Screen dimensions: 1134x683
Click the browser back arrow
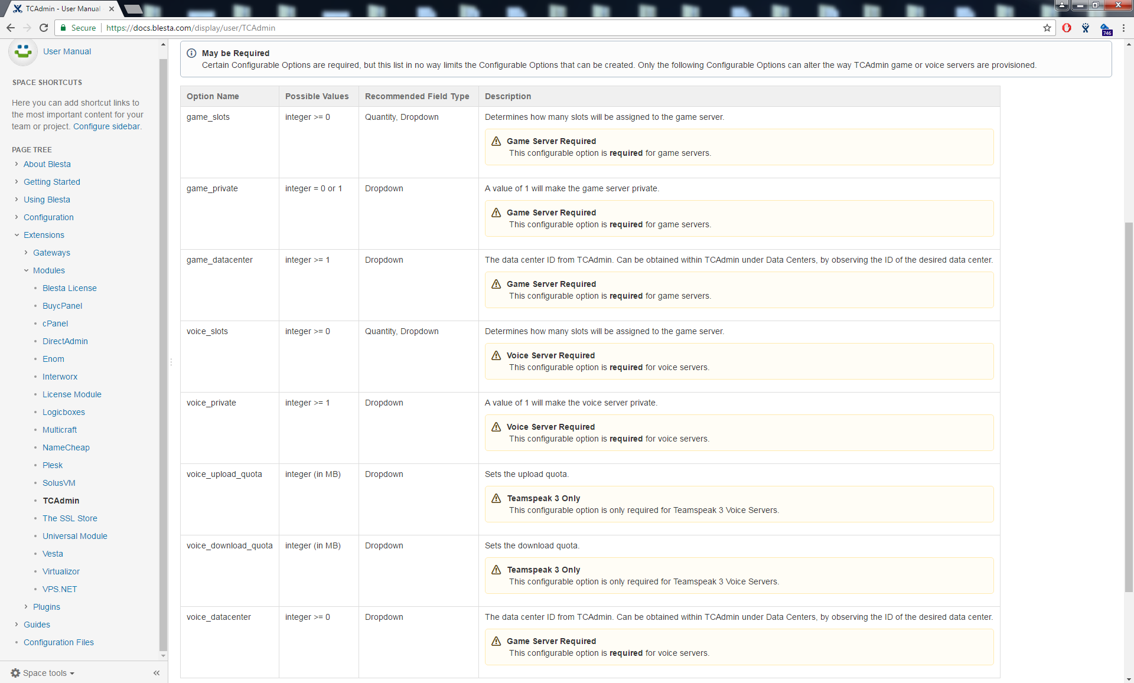point(11,28)
